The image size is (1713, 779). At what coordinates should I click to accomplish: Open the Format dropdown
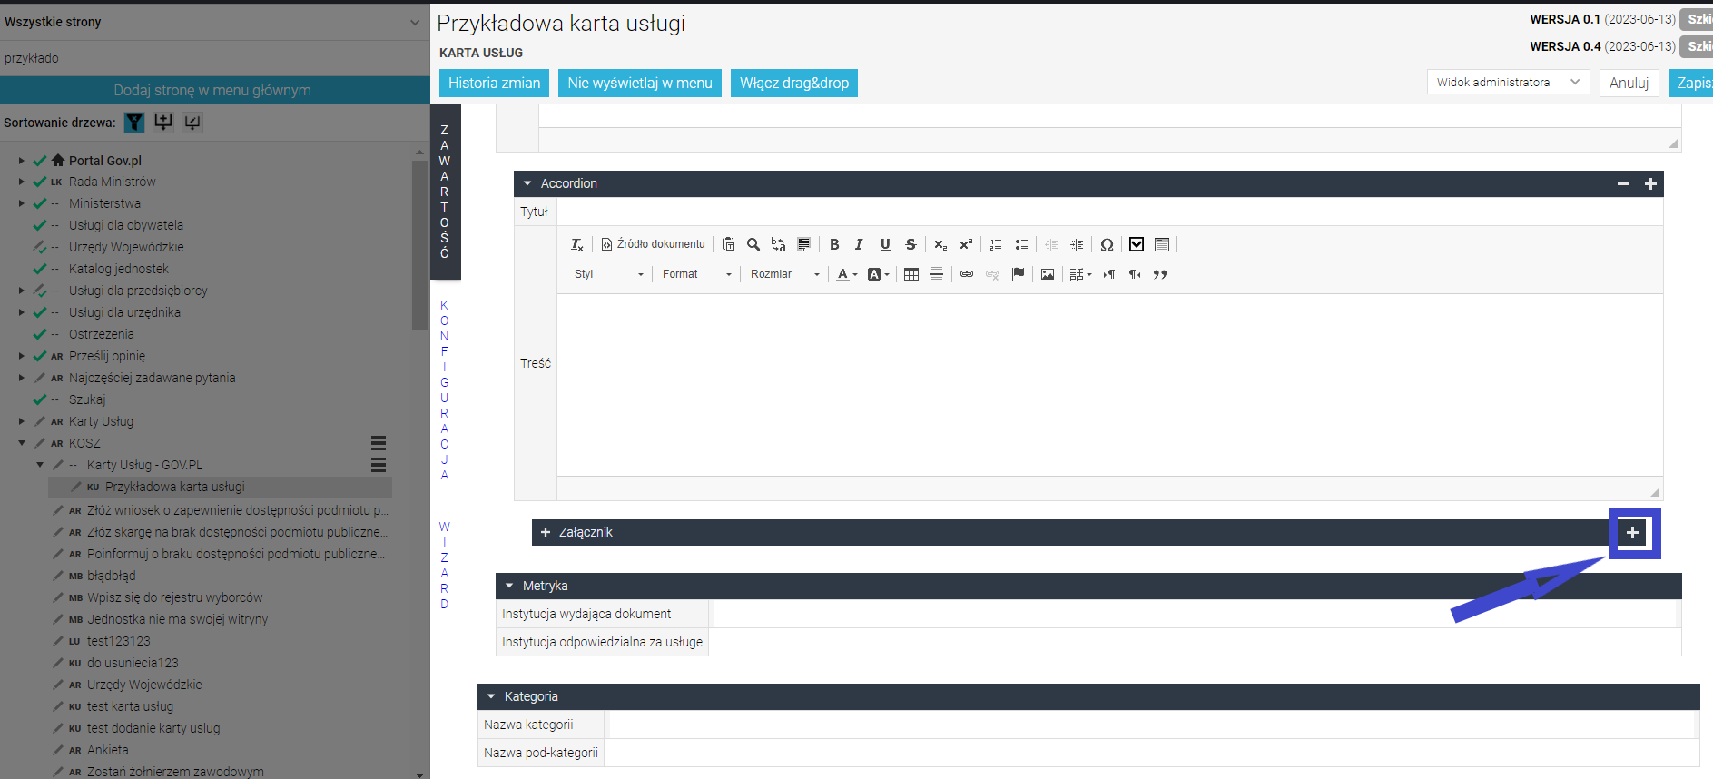point(696,274)
